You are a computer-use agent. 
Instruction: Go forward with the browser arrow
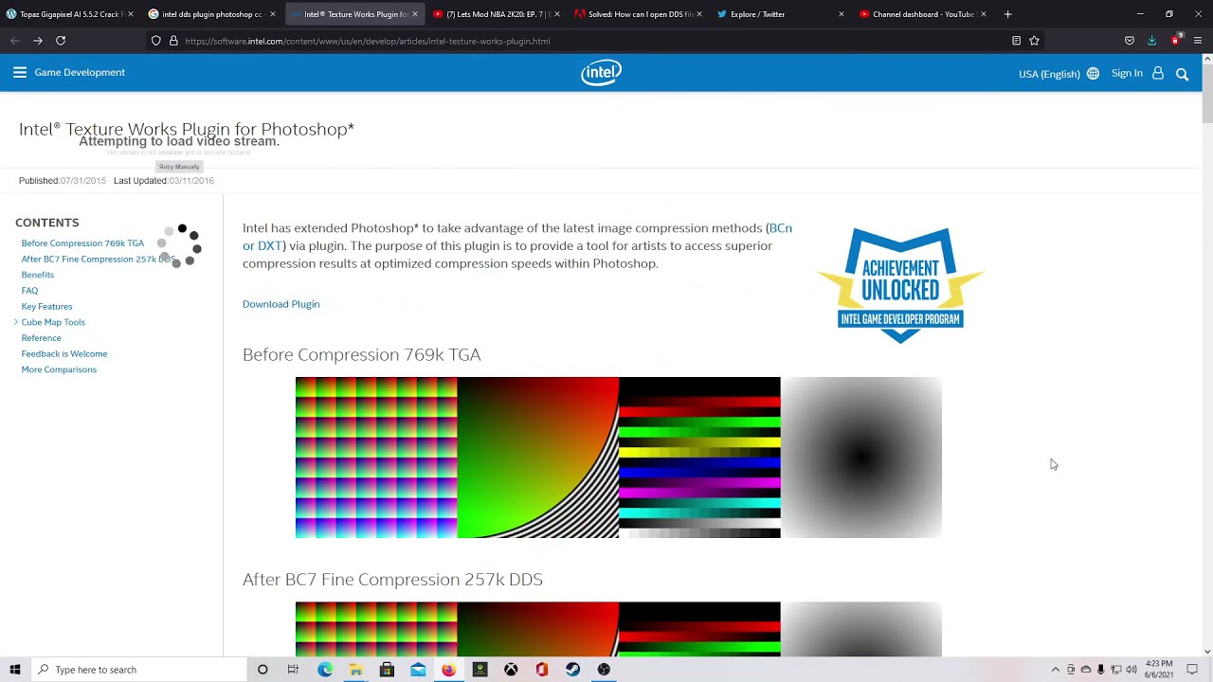(38, 41)
